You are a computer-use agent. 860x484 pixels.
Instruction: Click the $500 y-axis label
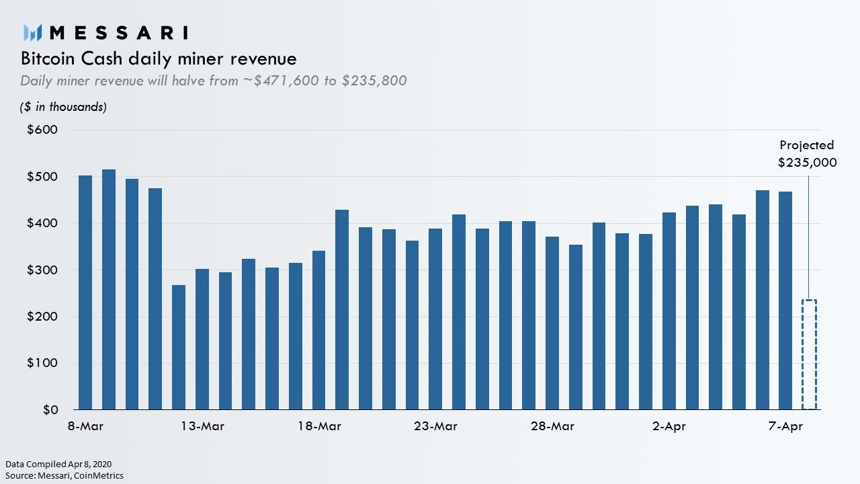pos(42,177)
